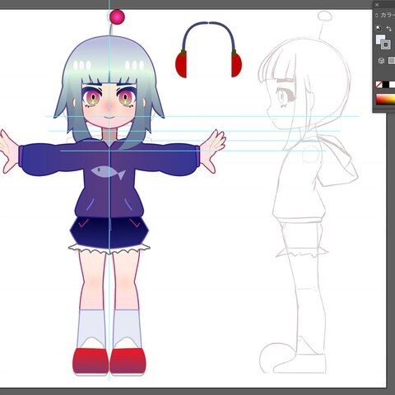Reset to default fill and stroke icon

click(379, 28)
